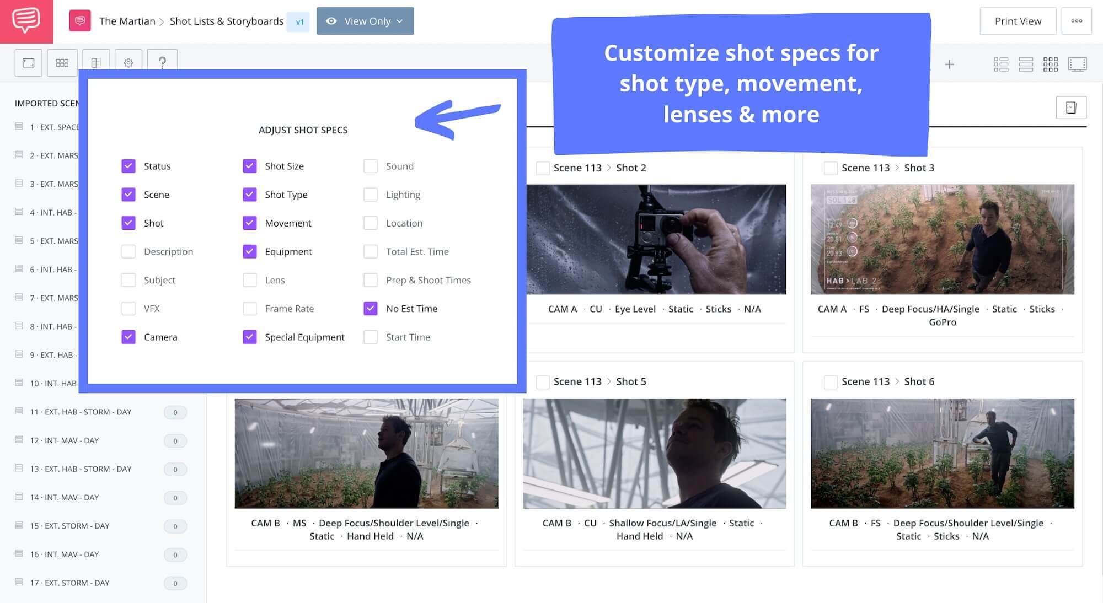
Task: Select the Scene 113 Shot 2 checkbox
Action: 543,168
